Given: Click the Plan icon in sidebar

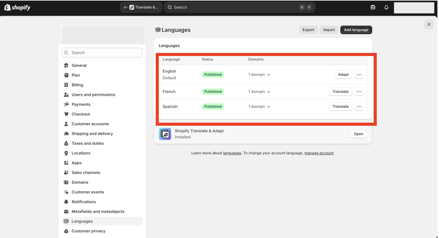Looking at the screenshot, I should coord(66,75).
